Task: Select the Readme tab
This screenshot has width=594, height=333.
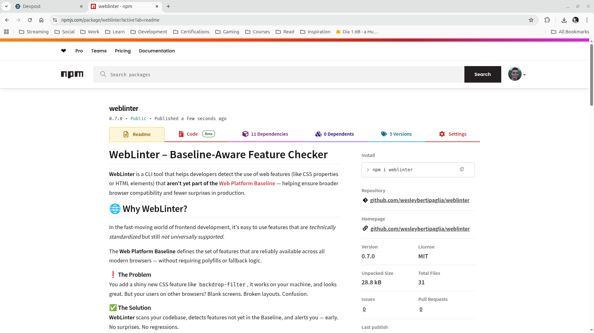Action: [137, 134]
